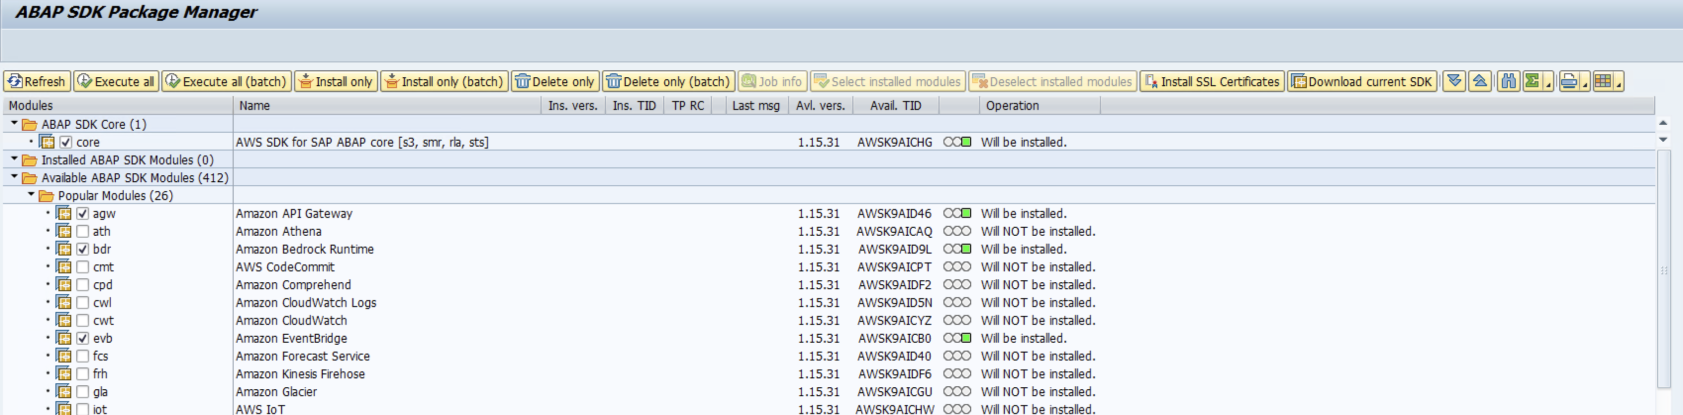Tick the cpd module checkbox
This screenshot has width=1683, height=415.
pos(83,285)
